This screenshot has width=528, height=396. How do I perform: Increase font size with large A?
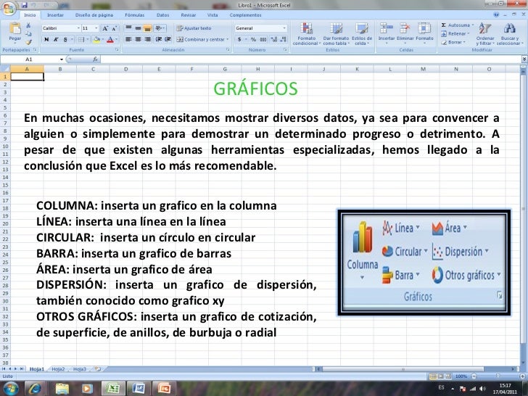click(x=105, y=28)
